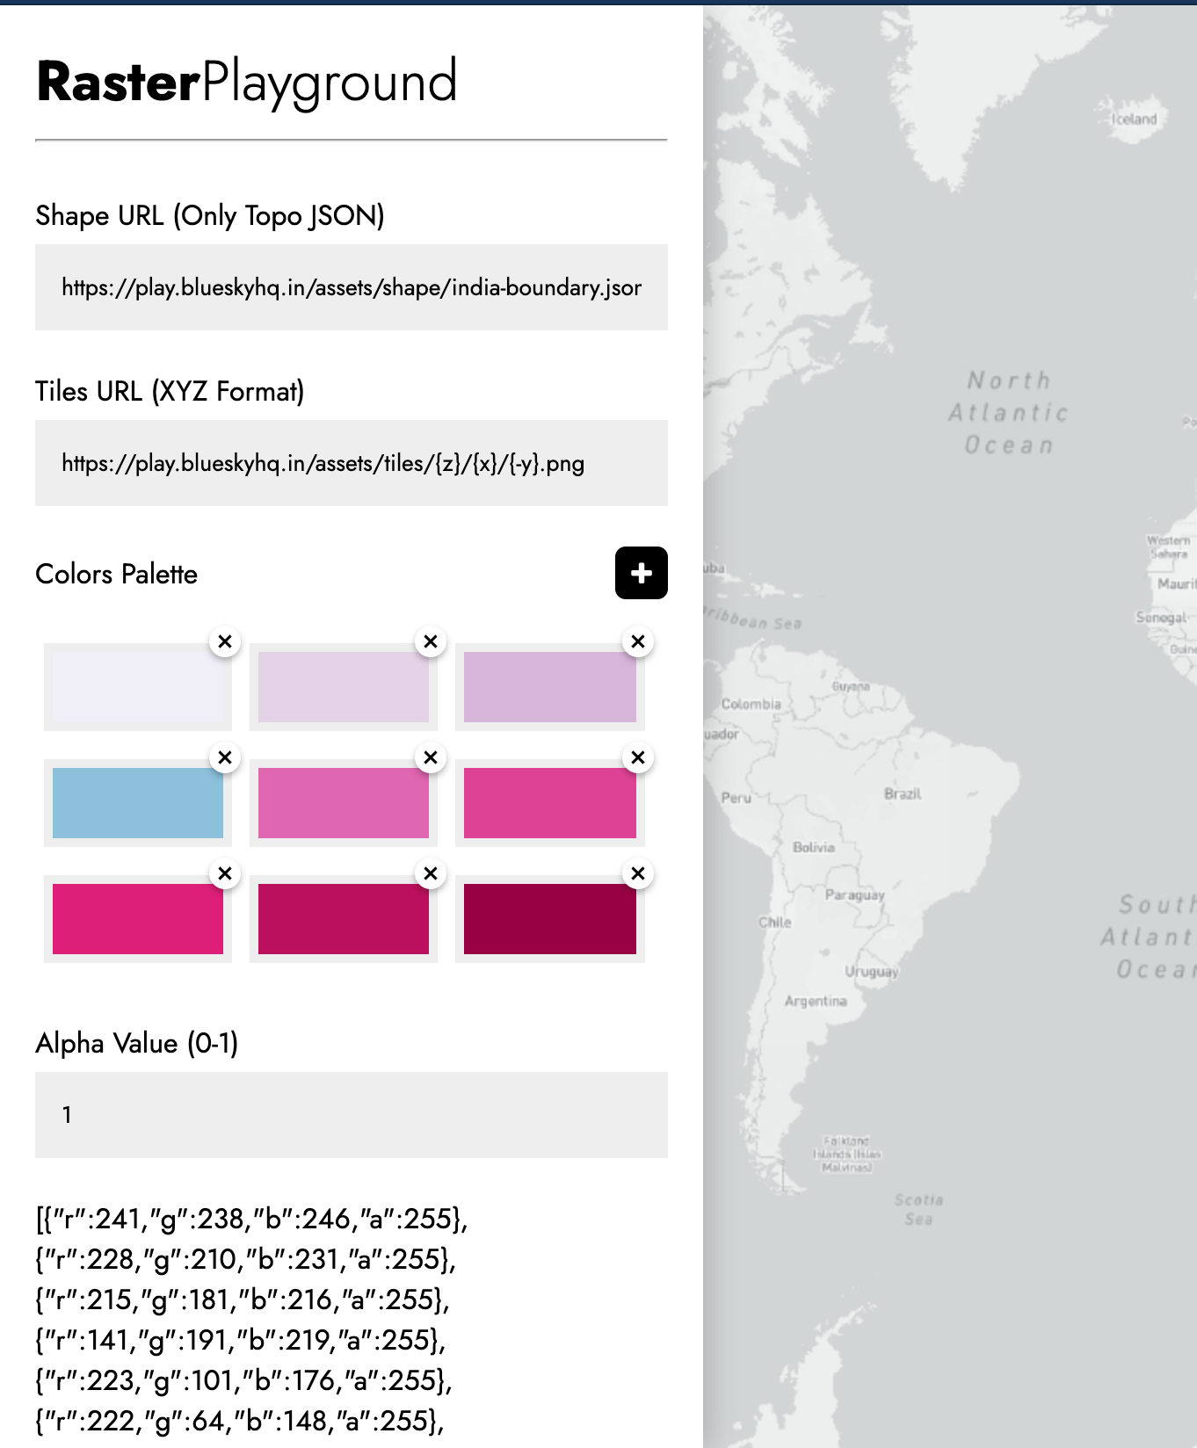
Task: Click the Shape URL input field
Action: 352,287
